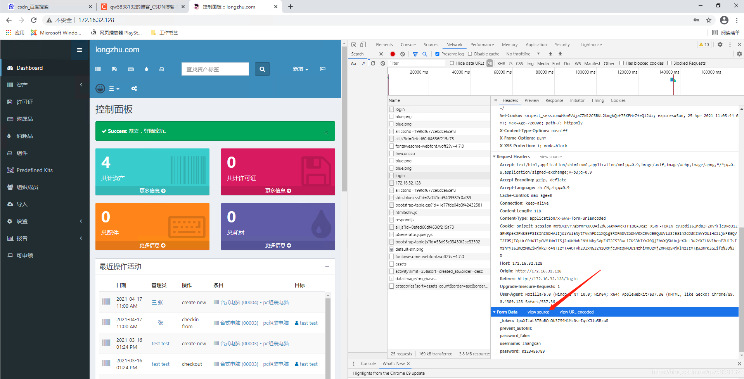
Task: Open the warnings count badge
Action: (704, 45)
